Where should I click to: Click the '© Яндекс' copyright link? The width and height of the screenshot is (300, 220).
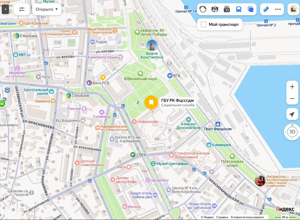[x=207, y=217]
